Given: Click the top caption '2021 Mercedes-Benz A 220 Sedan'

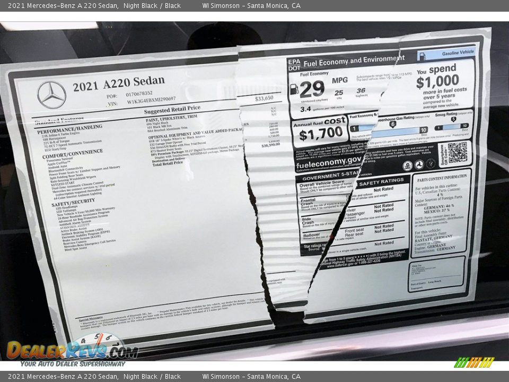Looking at the screenshot, I should (x=63, y=5).
